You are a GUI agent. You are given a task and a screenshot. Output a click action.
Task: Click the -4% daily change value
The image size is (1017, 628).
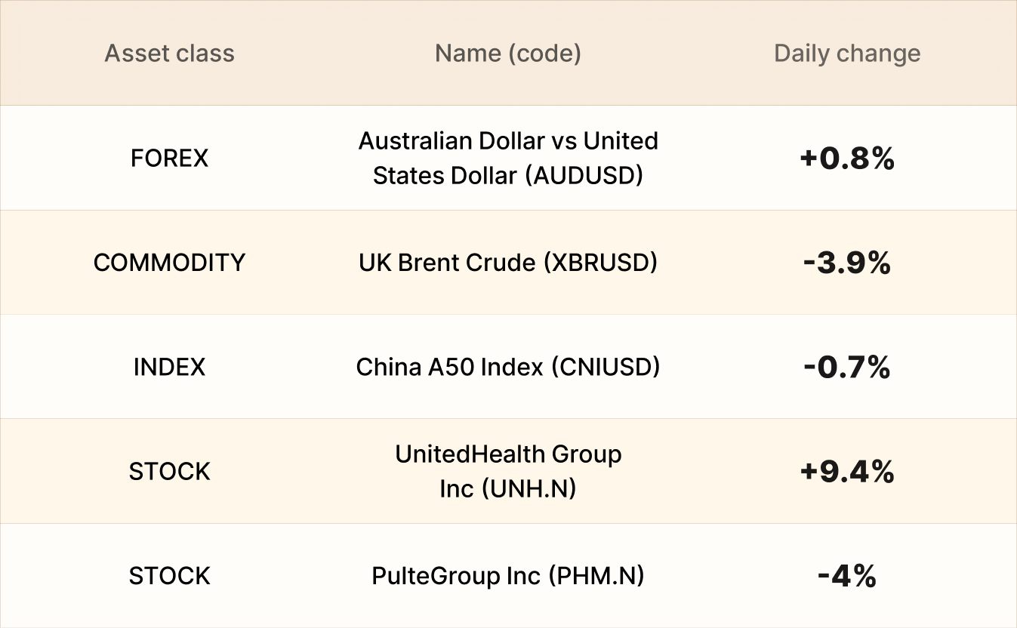click(x=847, y=576)
